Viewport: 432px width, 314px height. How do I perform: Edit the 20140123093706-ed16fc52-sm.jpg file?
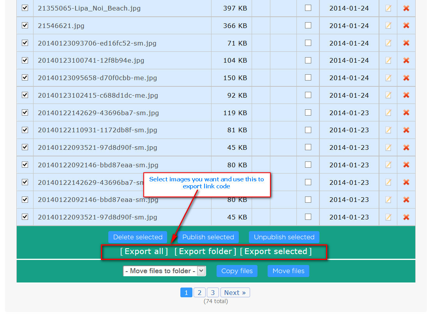pos(388,43)
